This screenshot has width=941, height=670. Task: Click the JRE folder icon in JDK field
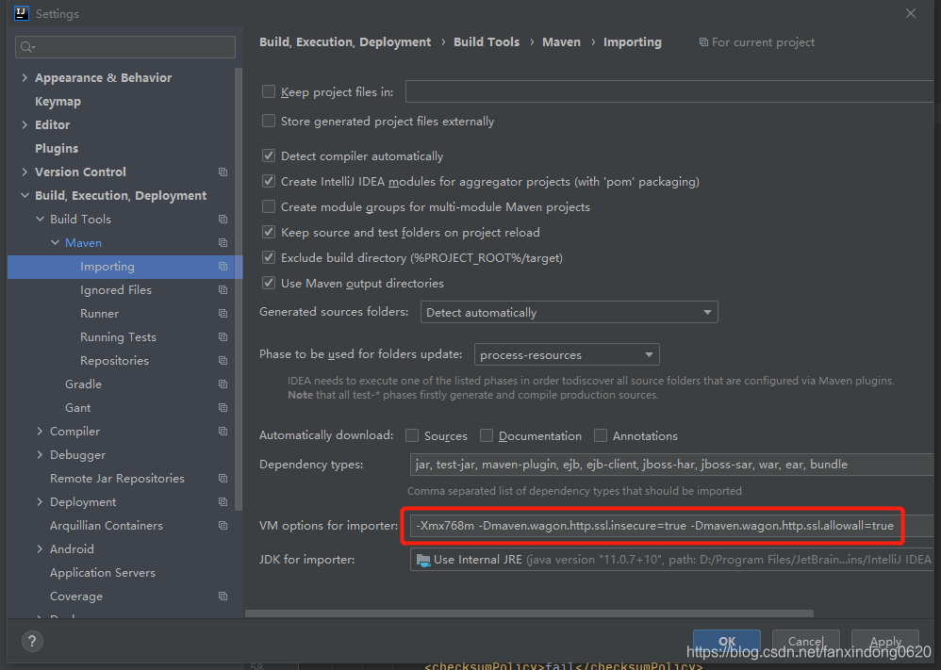423,561
